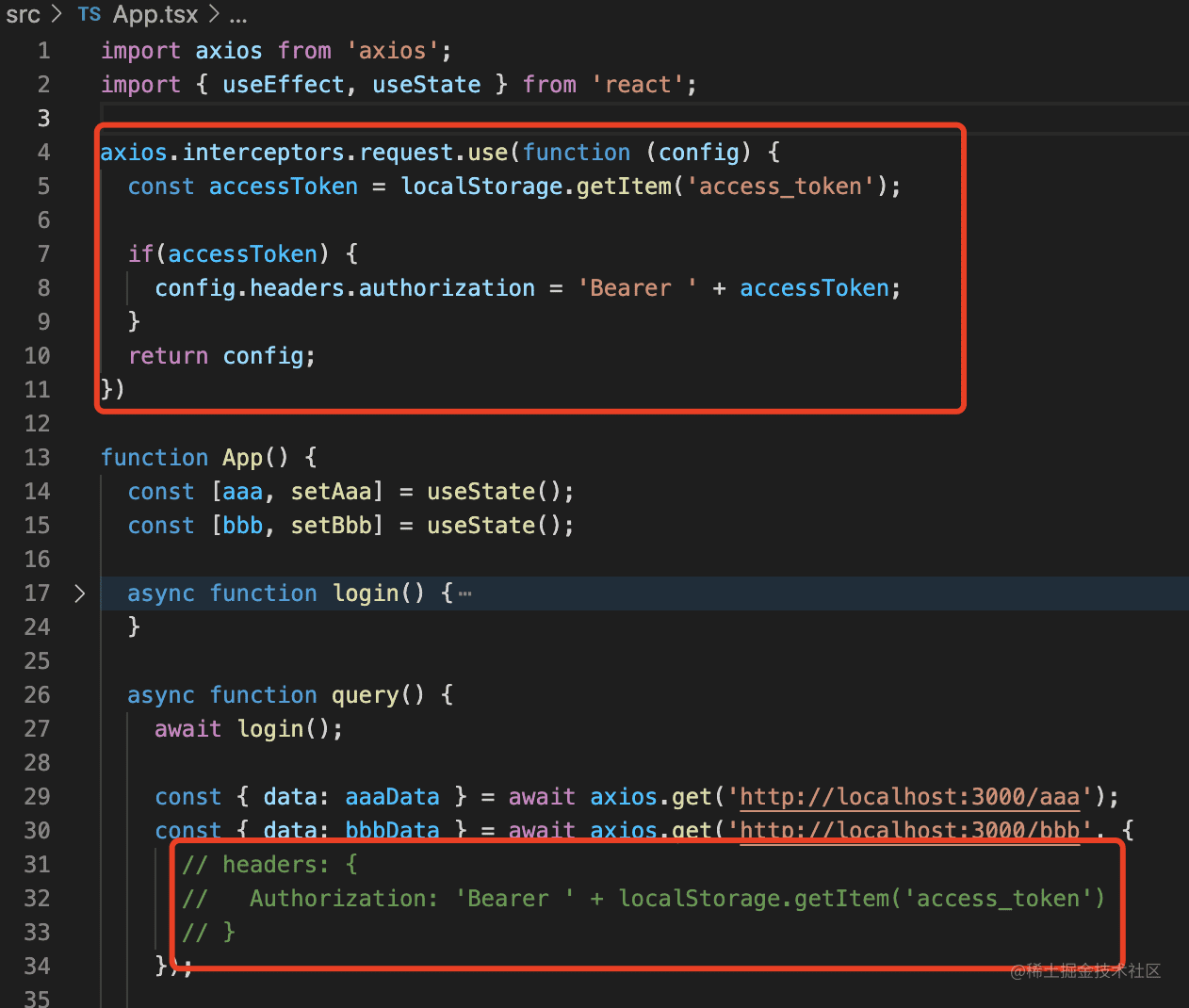Click setBbb in the useState line
The height and width of the screenshot is (1008, 1189).
click(331, 526)
